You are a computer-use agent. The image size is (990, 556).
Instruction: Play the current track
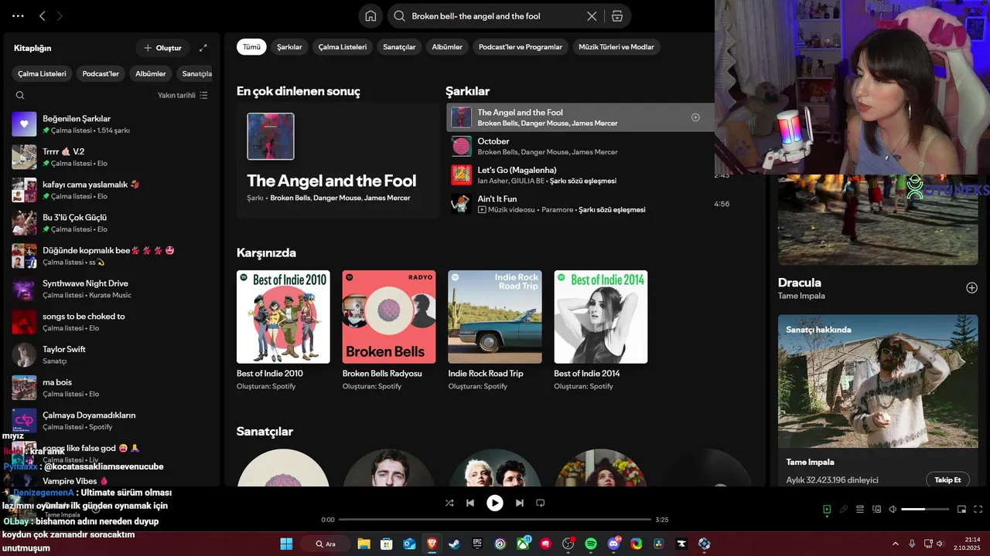[495, 503]
